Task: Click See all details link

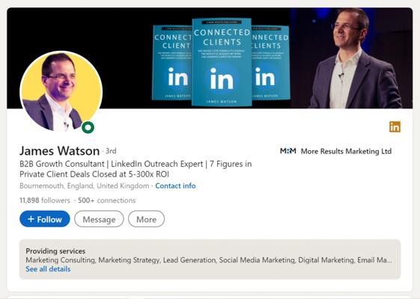Action: pyautogui.click(x=48, y=269)
